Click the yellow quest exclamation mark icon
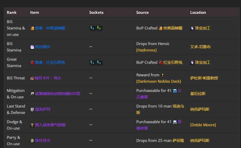This screenshot has height=148, width=241. point(163,75)
